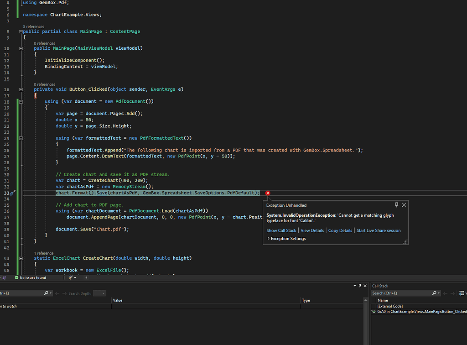Image resolution: width=467 pixels, height=345 pixels.
Task: Collapse the CreateChart method block
Action: tap(21, 258)
